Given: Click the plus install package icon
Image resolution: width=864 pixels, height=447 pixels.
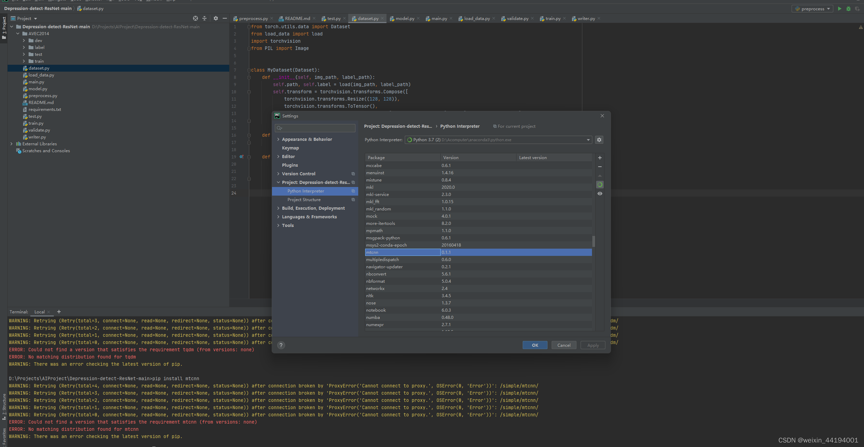Looking at the screenshot, I should 600,158.
